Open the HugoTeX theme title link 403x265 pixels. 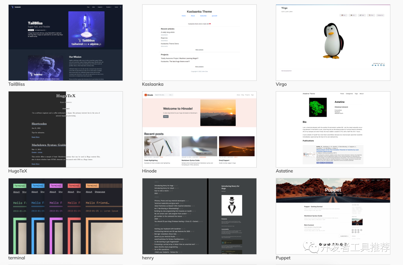pyautogui.click(x=18, y=171)
